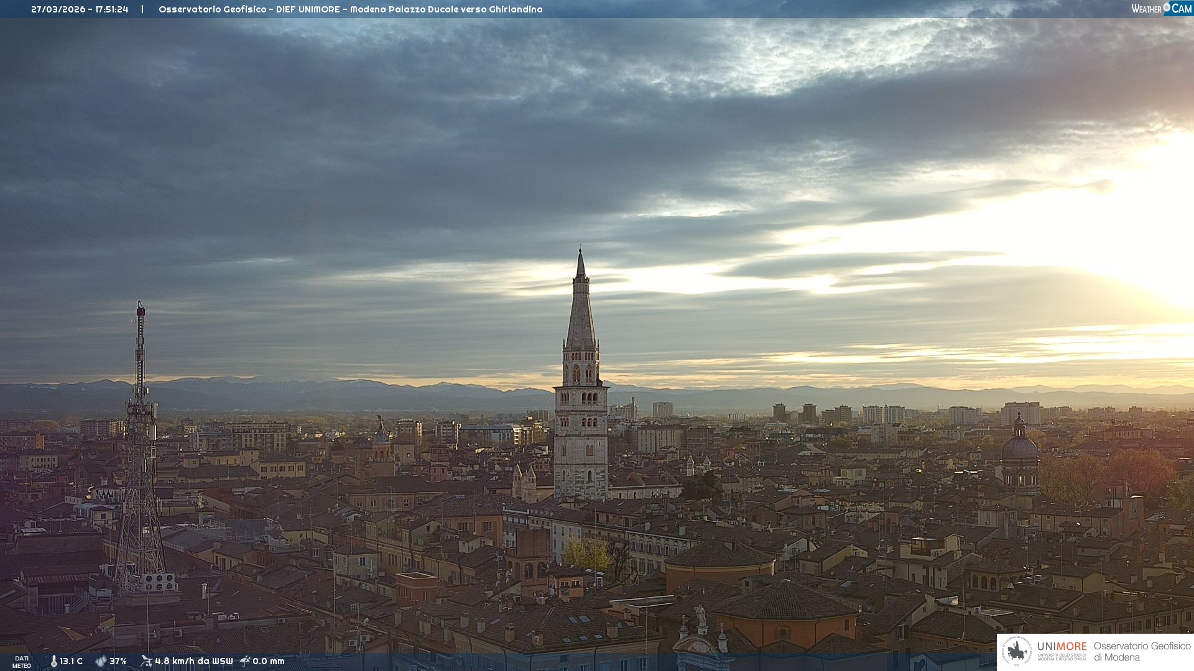Click the humidity water droplets icon

click(x=101, y=662)
